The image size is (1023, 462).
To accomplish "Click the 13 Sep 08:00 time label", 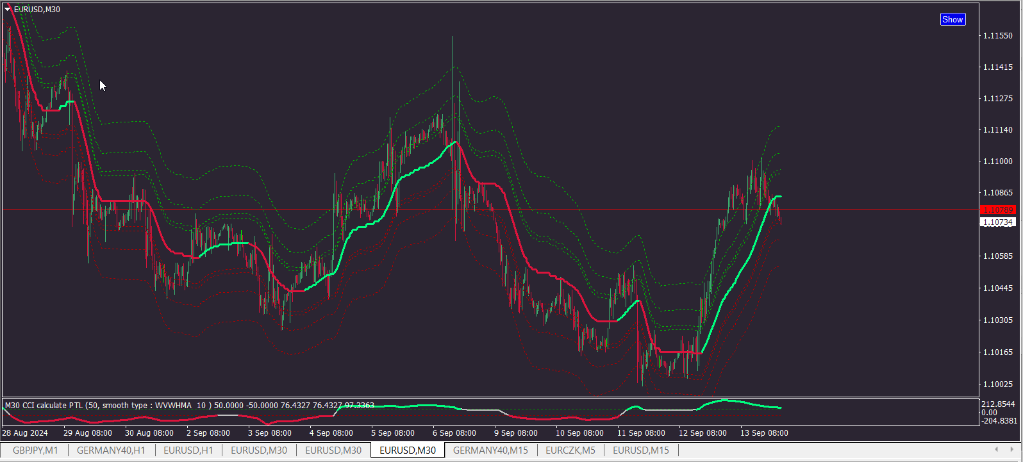I will pyautogui.click(x=765, y=433).
